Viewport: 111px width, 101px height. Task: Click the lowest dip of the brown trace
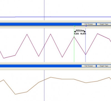click(x=15, y=94)
